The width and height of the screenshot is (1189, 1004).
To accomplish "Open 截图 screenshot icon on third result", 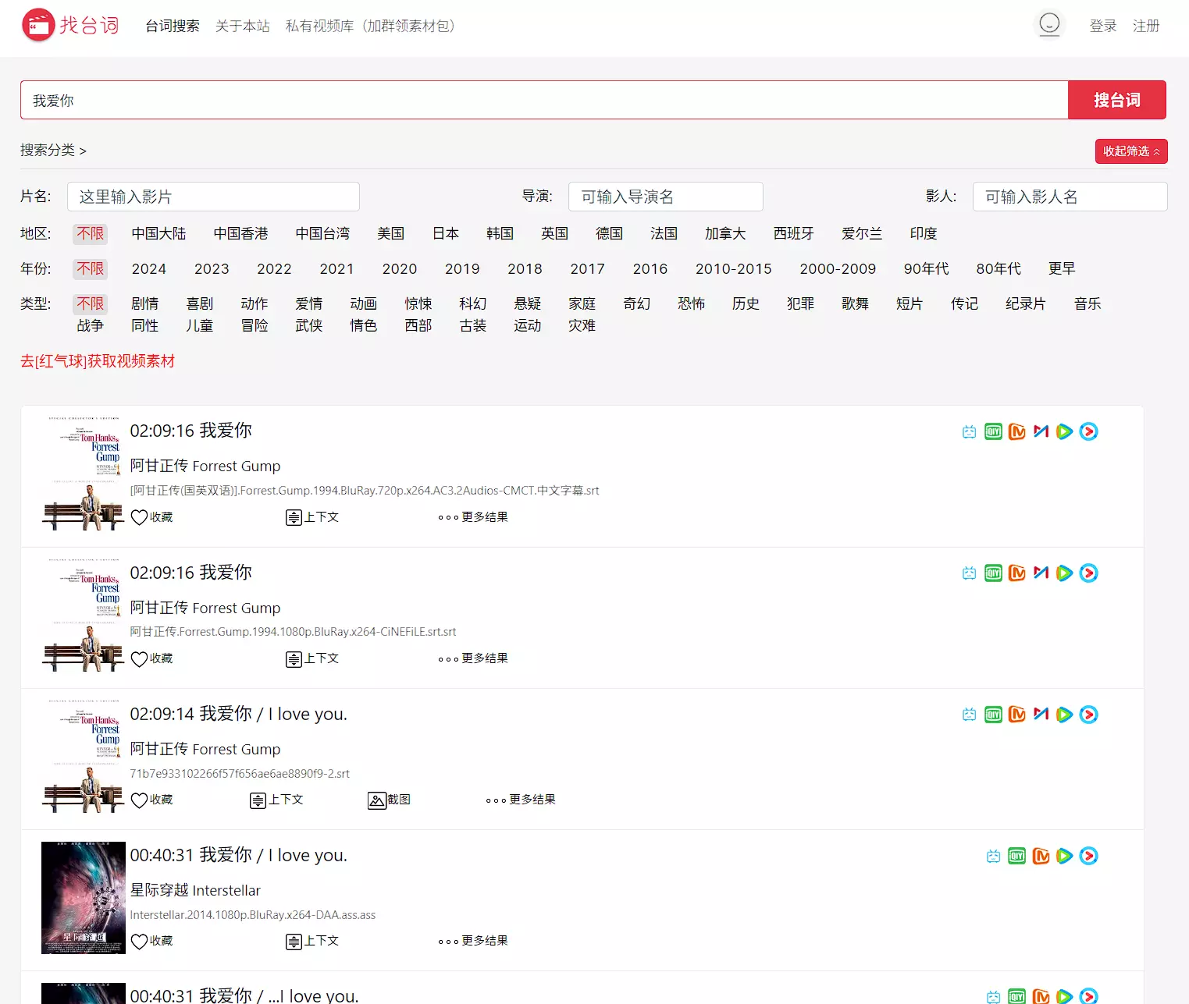I will [377, 800].
